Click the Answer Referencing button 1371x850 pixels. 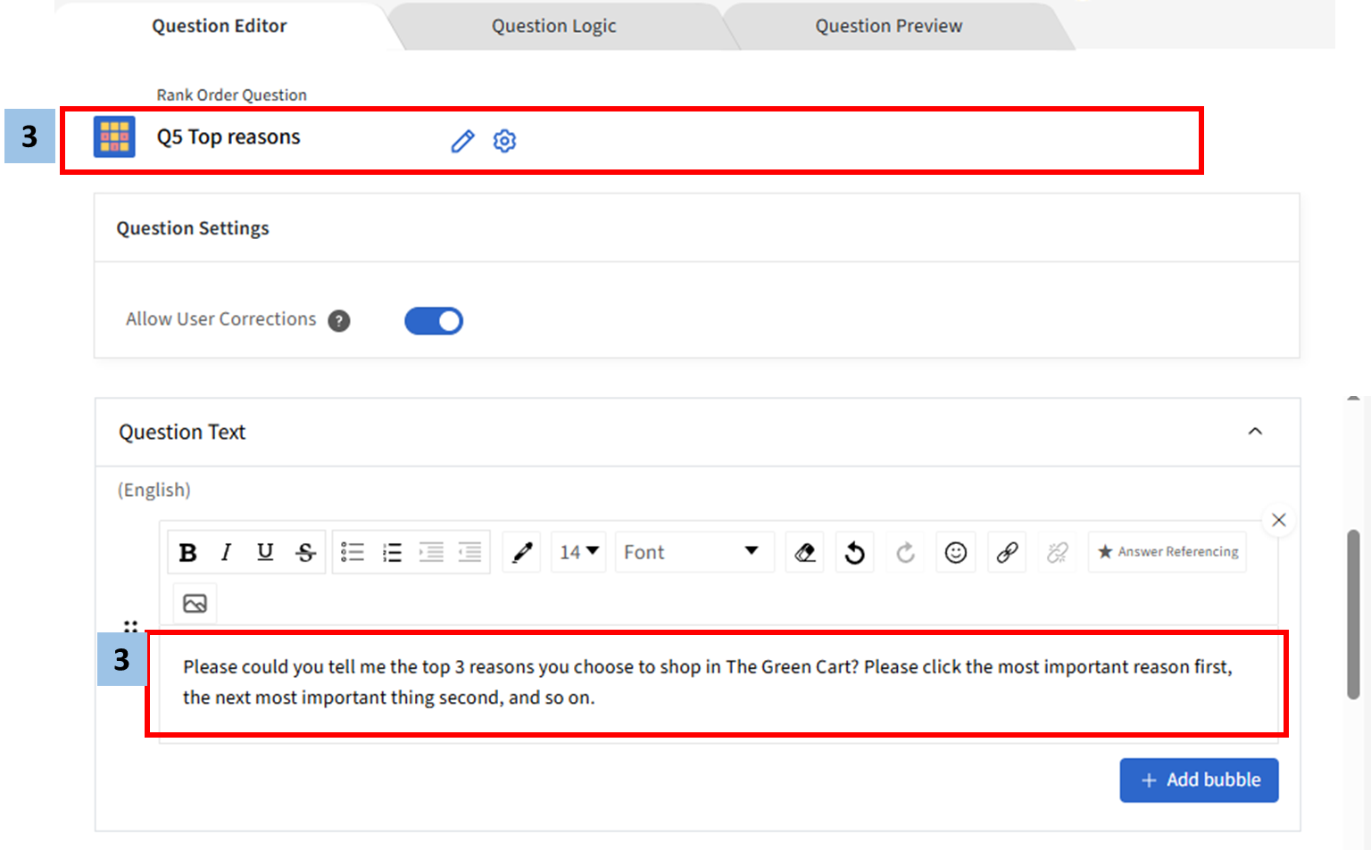click(1167, 552)
